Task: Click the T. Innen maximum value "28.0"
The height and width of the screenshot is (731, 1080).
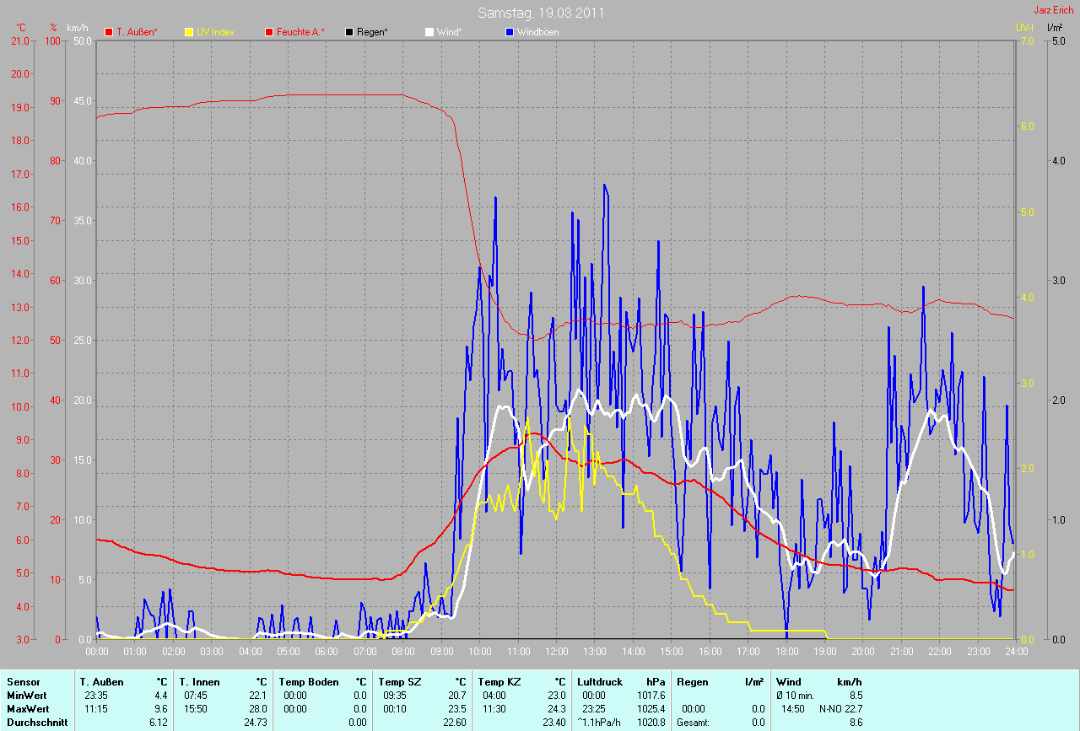Action: point(257,708)
